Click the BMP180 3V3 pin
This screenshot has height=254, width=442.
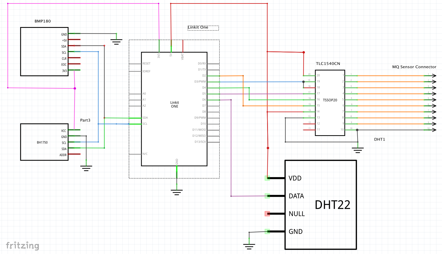[74, 70]
